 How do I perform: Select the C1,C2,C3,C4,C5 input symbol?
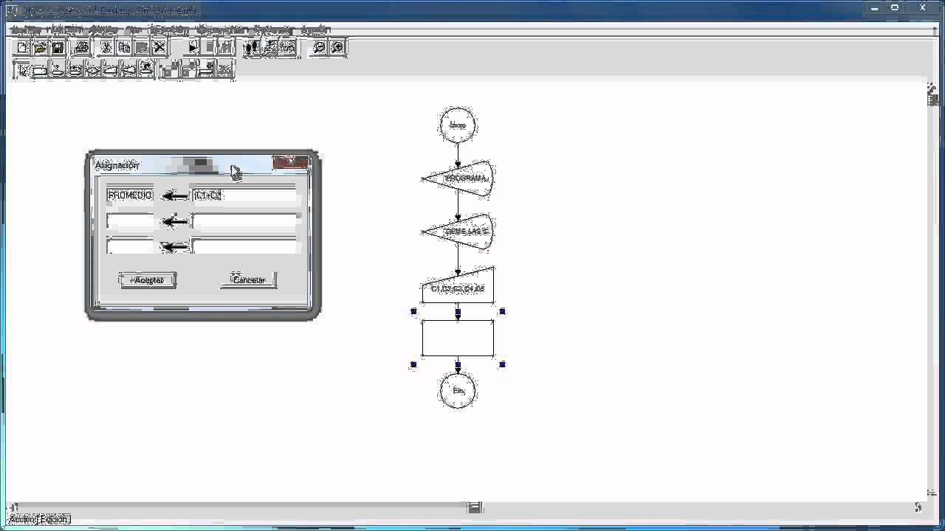(458, 285)
